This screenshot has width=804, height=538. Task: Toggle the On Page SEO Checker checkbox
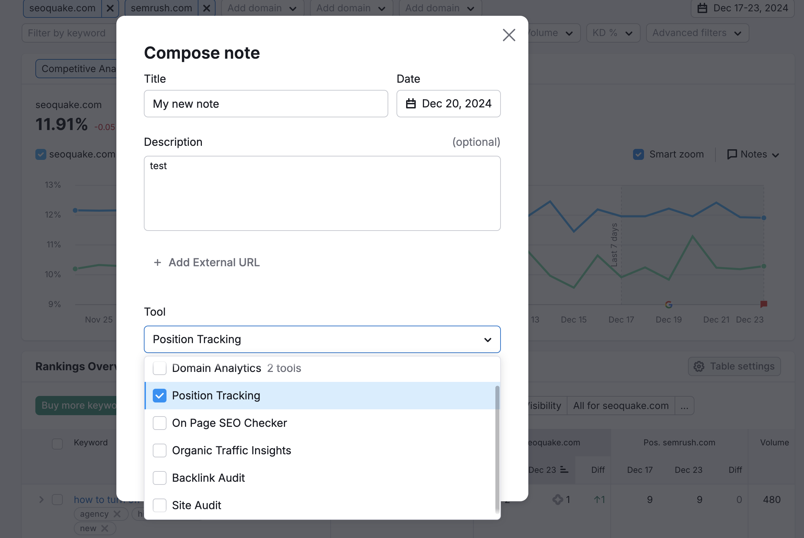tap(159, 423)
